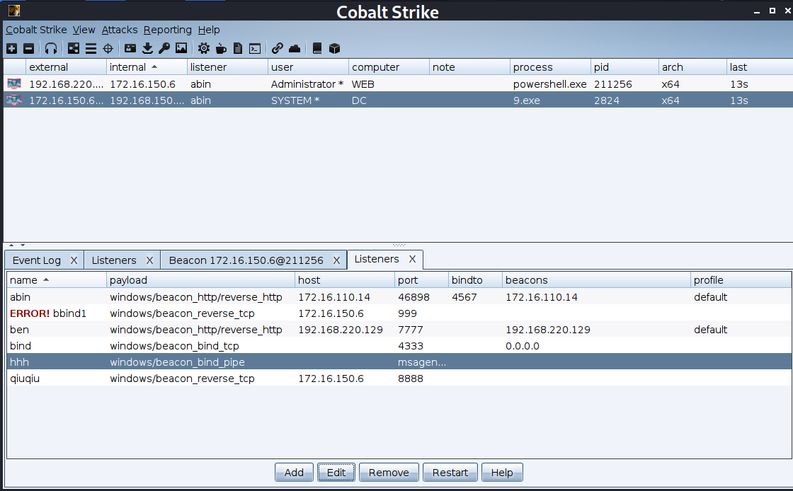Open downloaded files via download icon
The height and width of the screenshot is (491, 793).
point(147,49)
